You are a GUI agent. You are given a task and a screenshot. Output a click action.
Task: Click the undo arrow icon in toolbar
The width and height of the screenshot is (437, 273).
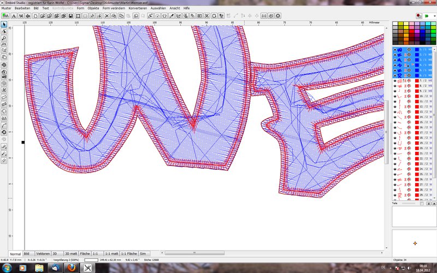pyautogui.click(x=135, y=16)
